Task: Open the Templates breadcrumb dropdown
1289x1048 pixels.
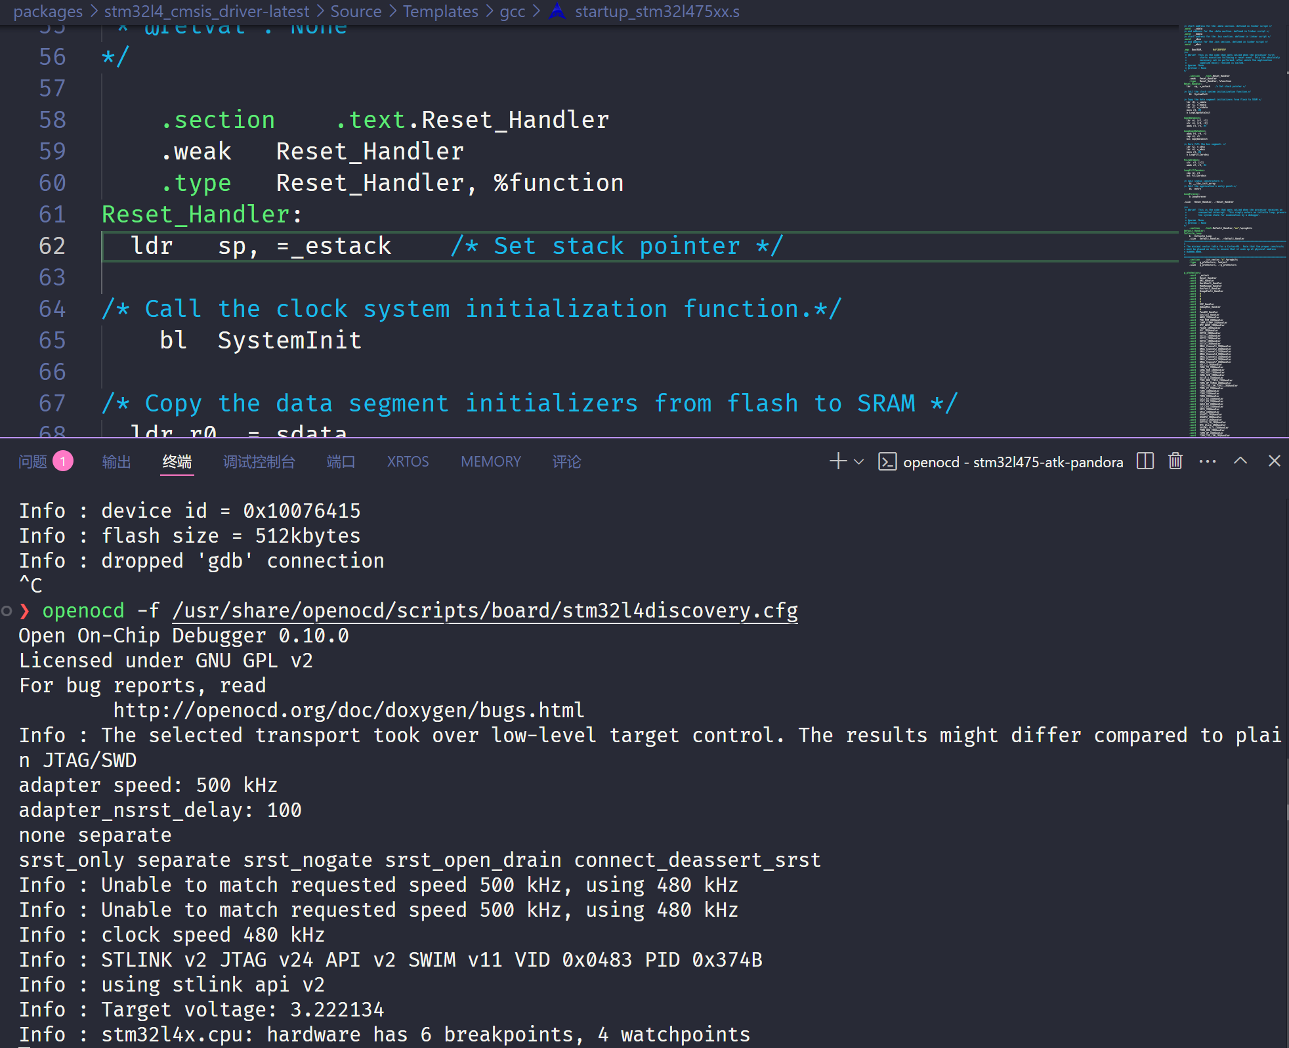Action: pyautogui.click(x=441, y=11)
